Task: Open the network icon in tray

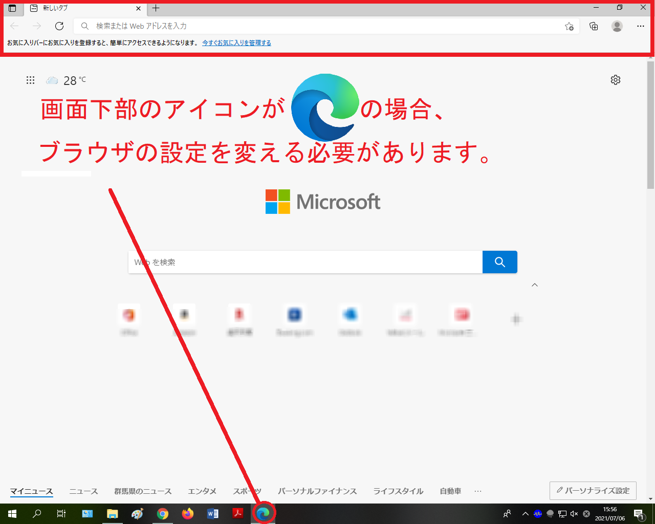Action: pos(562,514)
